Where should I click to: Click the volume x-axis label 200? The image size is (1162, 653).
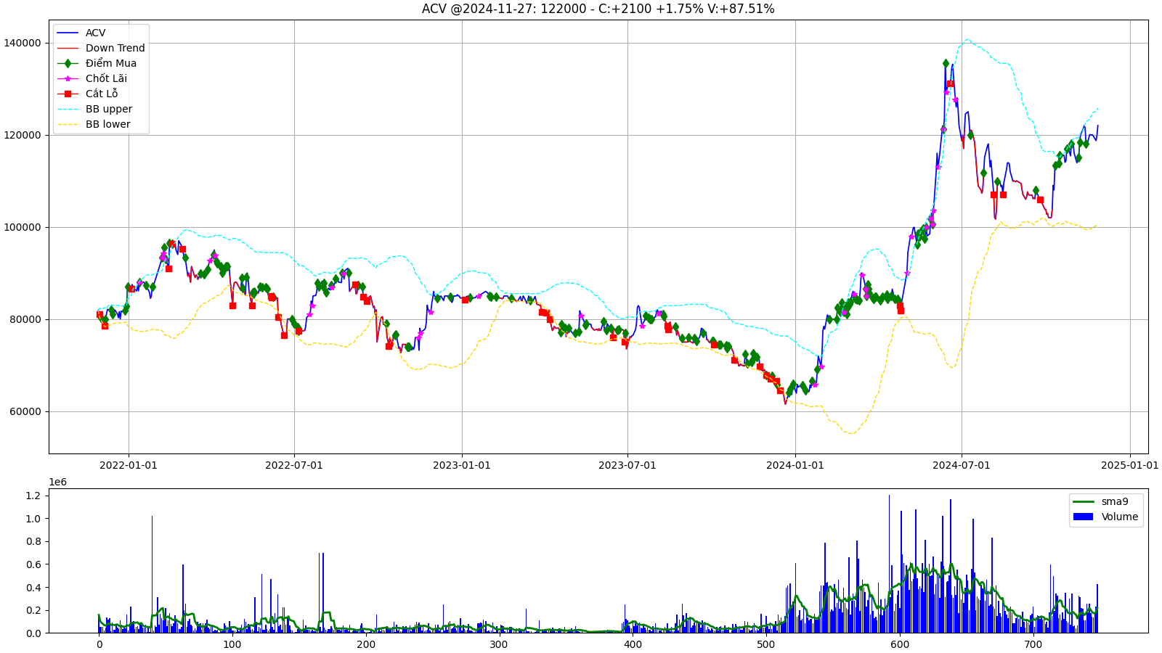point(366,644)
